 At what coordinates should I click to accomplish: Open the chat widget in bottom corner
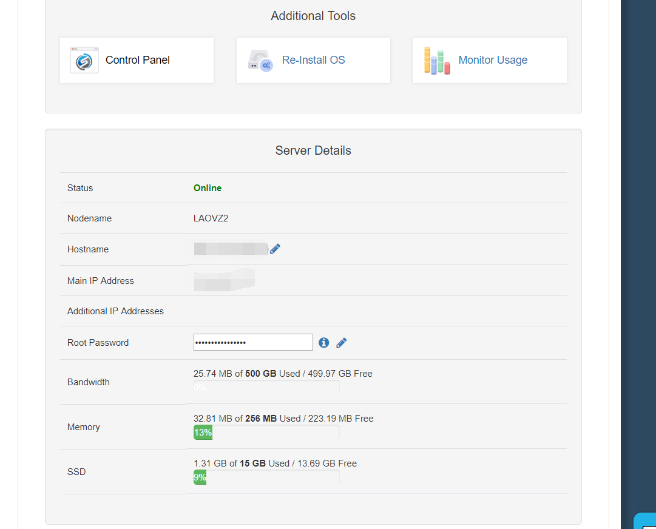pyautogui.click(x=646, y=522)
